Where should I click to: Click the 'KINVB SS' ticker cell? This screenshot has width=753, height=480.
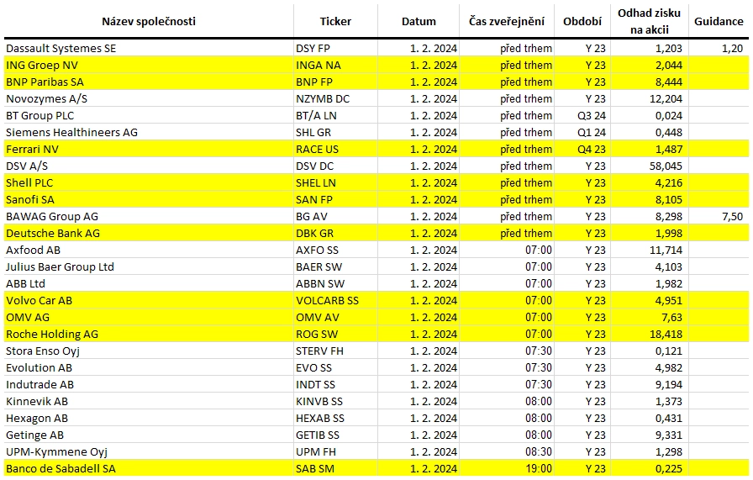pyautogui.click(x=335, y=401)
